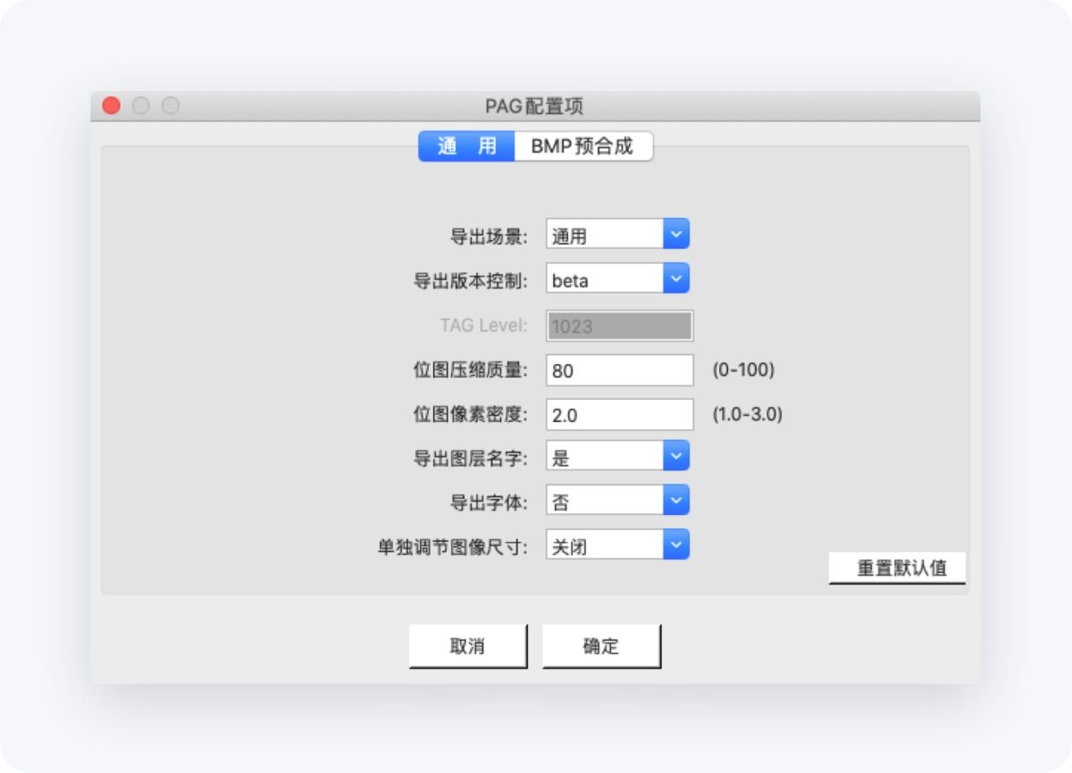Screen dimensions: 1072x773
Task: Click the 位图像素密度 input field
Action: pos(620,414)
